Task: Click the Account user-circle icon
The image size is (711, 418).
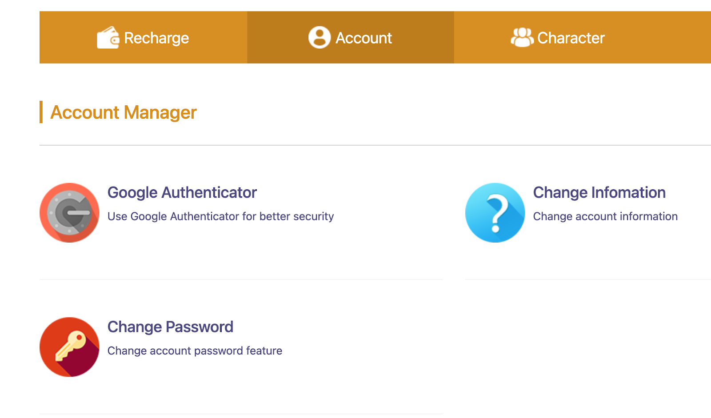Action: pyautogui.click(x=320, y=37)
